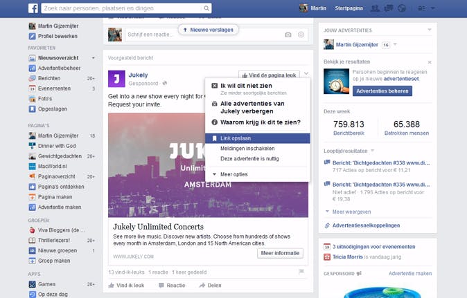Go to Startpagina
Screen dimensions: 467x298
(x=349, y=8)
